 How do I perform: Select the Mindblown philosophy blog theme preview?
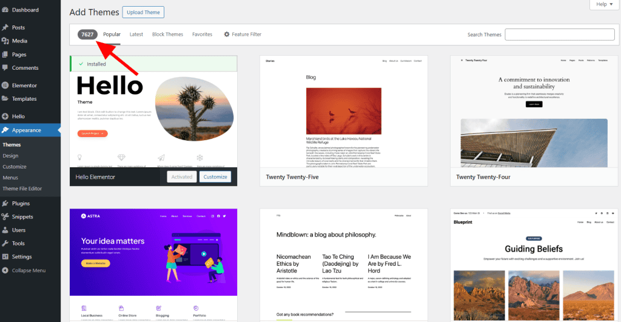click(344, 265)
